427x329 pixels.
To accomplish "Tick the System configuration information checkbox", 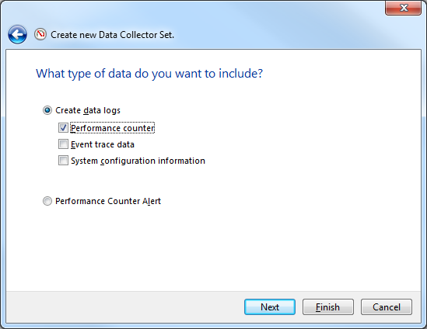I will click(x=63, y=161).
